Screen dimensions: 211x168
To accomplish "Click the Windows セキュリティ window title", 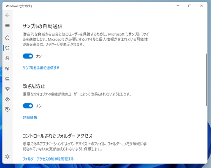I will click(x=19, y=6).
